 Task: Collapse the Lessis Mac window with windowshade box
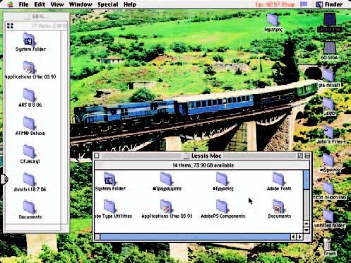[307, 156]
